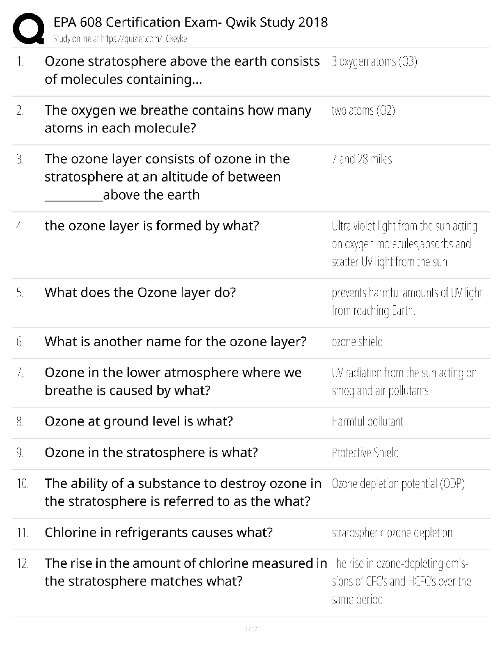Click the '7 and 28 miles' answer
The width and height of the screenshot is (502, 650).
click(x=361, y=159)
